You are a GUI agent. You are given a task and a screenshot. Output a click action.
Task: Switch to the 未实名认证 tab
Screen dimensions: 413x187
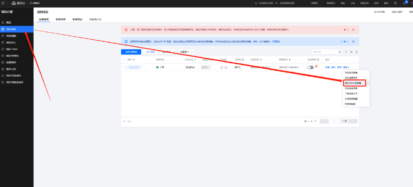(95, 19)
